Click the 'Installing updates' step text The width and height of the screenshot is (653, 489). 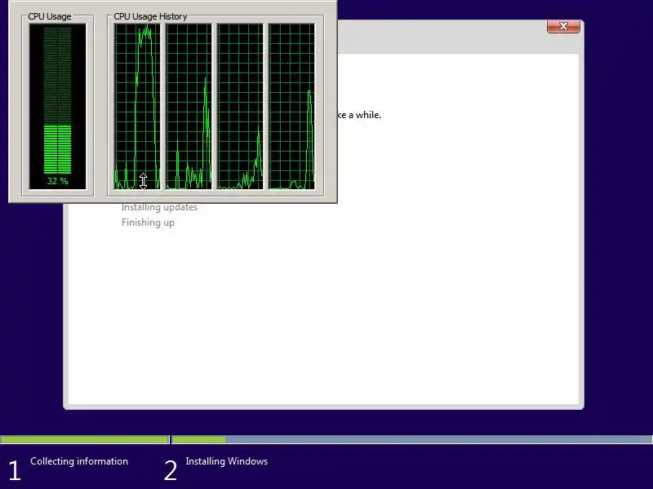159,207
